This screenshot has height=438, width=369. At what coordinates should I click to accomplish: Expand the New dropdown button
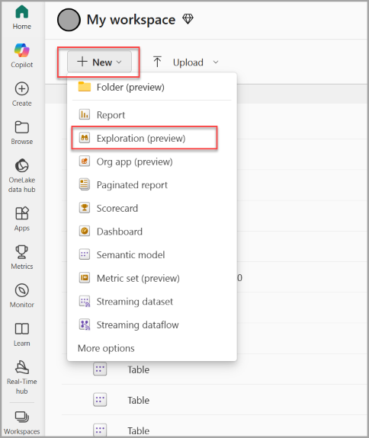99,62
